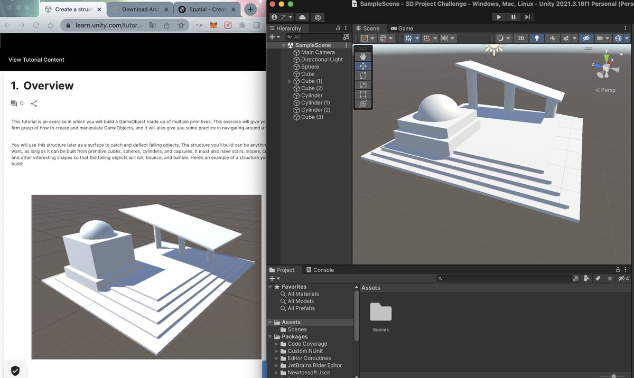Image resolution: width=634 pixels, height=378 pixels.
Task: Open draw mode (shading) dropdown
Action: click(x=504, y=38)
